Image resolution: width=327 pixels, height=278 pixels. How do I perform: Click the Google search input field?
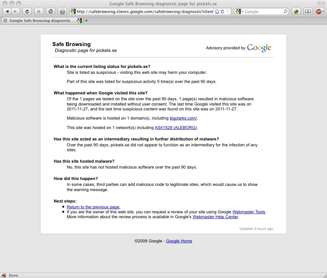click(x=264, y=11)
